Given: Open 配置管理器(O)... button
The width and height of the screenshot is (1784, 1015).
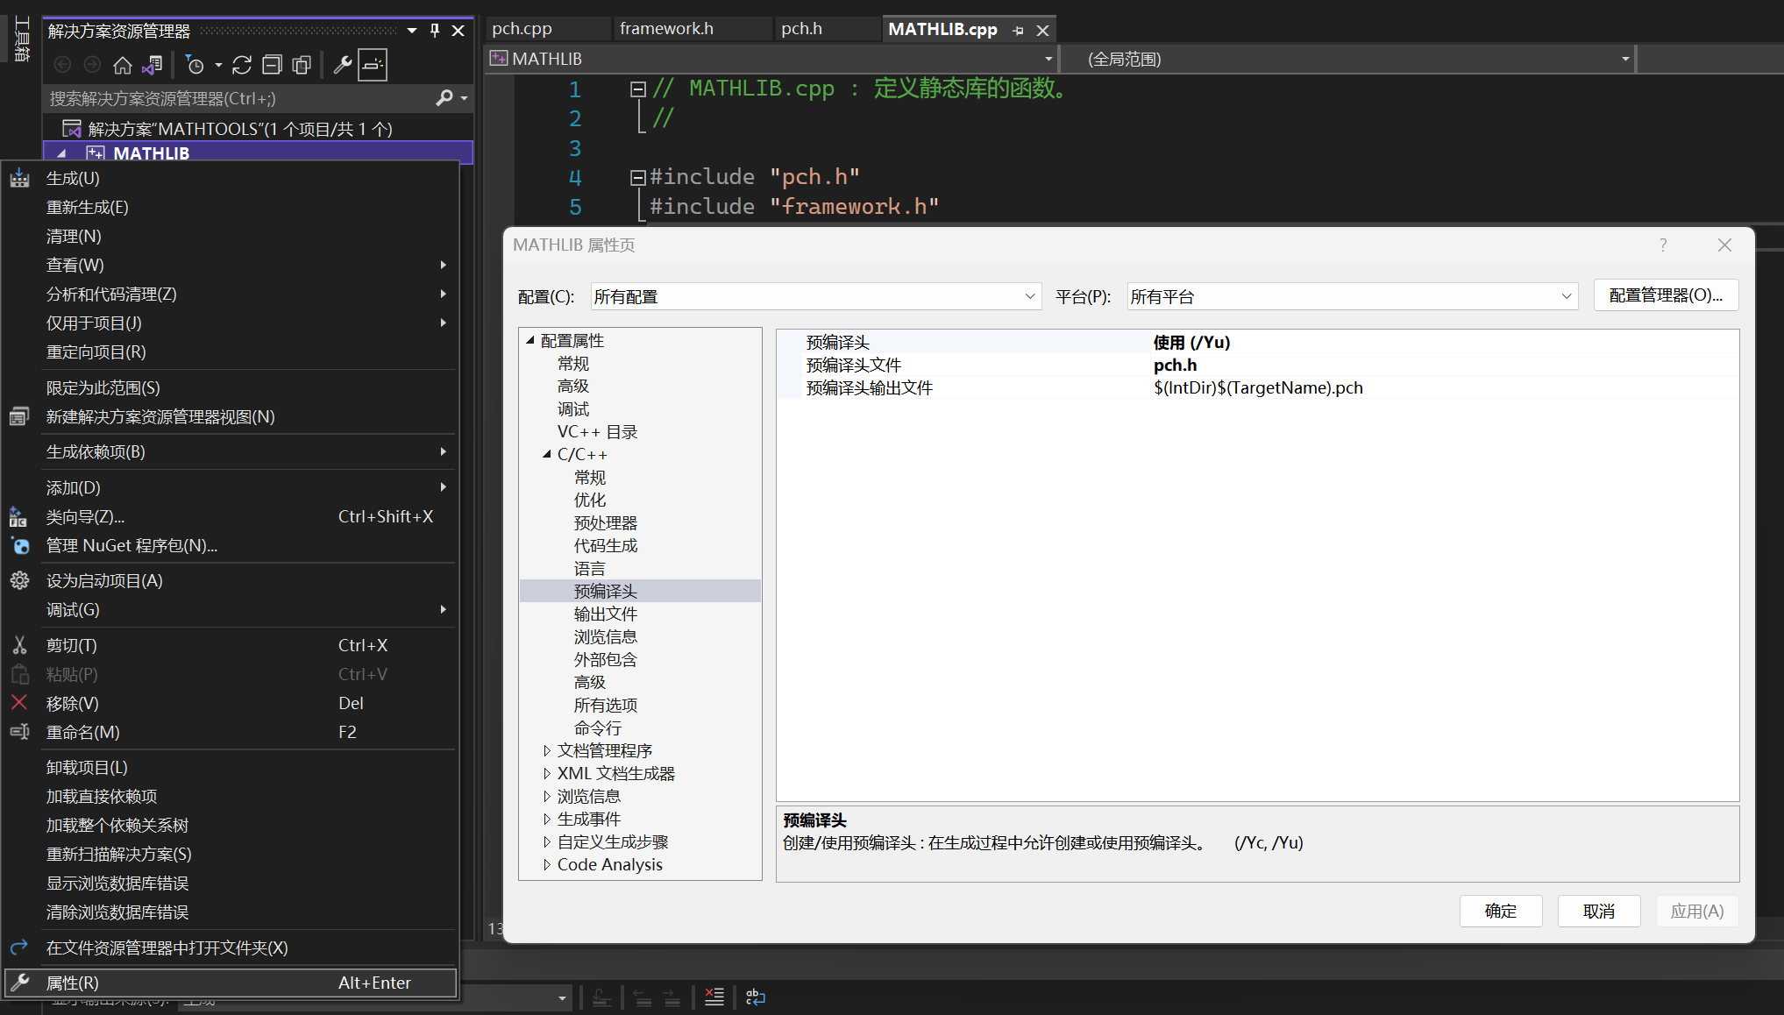Looking at the screenshot, I should 1665,295.
